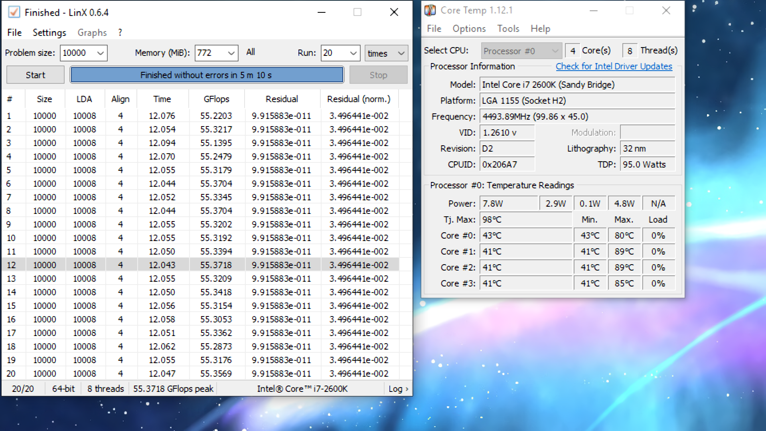Click GFlops value 55.3718 in row 12
766x431 pixels.
coord(216,265)
